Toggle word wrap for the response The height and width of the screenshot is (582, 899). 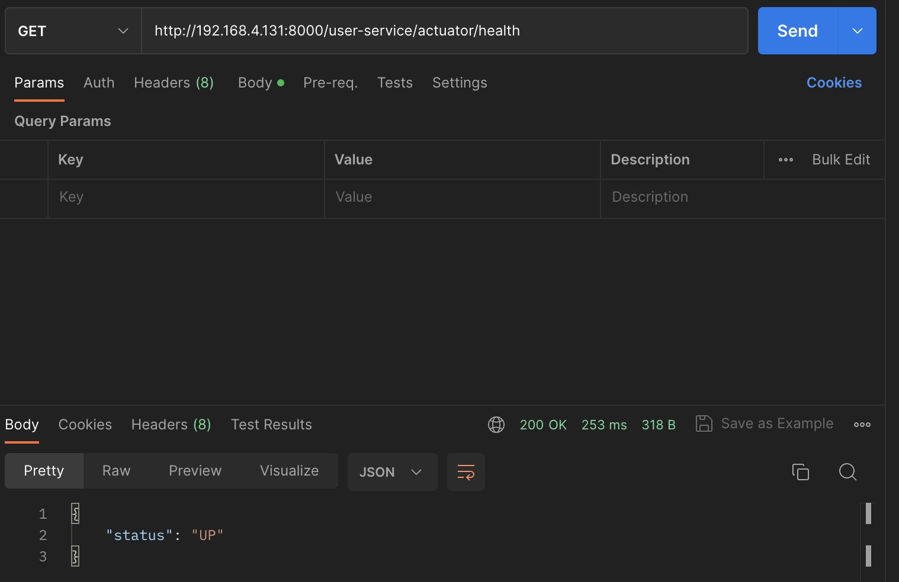[x=466, y=472]
